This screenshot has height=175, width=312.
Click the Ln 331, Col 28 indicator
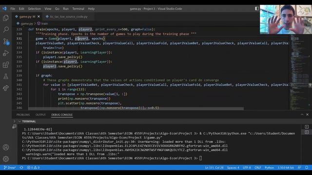pyautogui.click(x=214, y=168)
